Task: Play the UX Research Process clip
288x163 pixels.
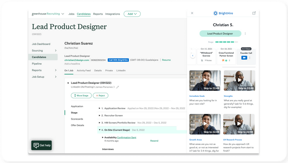Action: pyautogui.click(x=239, y=124)
